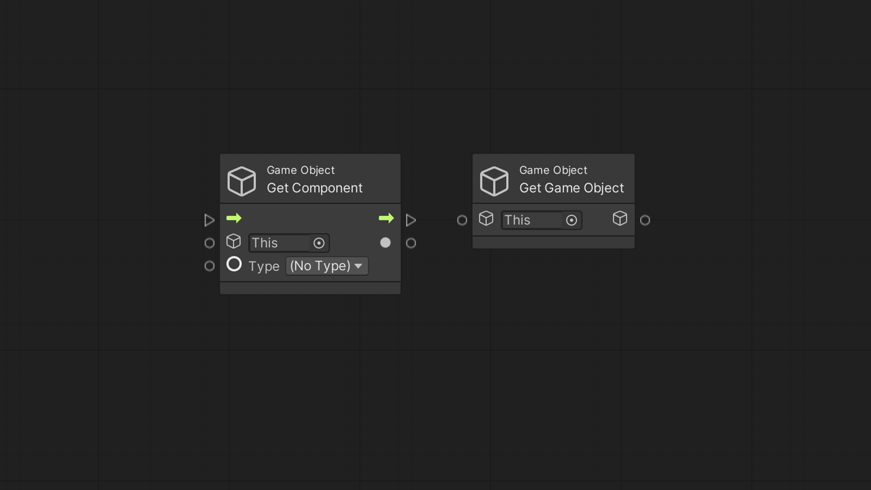The height and width of the screenshot is (490, 871).
Task: Click Get Component node title label
Action: point(315,187)
